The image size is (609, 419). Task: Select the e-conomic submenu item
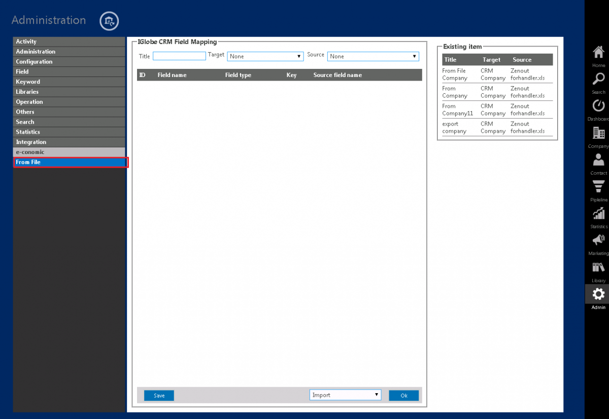(x=69, y=152)
